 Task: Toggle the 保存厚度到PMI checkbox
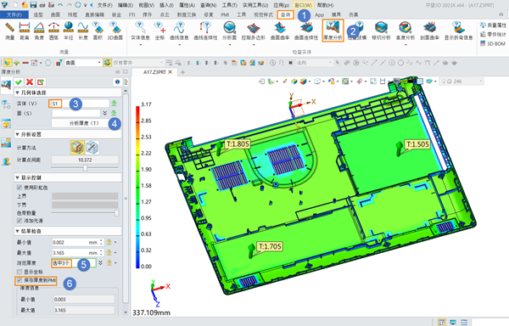click(20, 280)
